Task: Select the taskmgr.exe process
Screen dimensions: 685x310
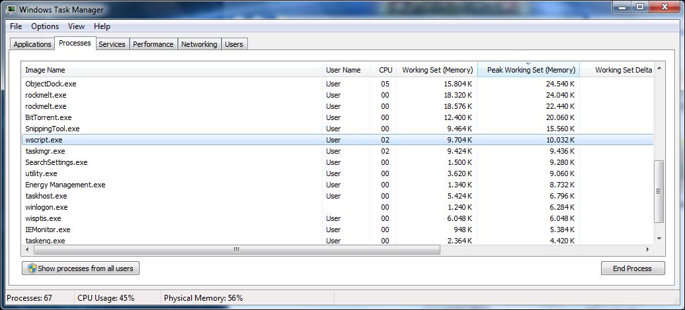Action: coord(337,151)
